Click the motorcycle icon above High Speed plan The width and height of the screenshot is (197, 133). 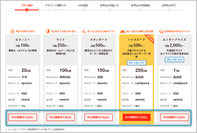point(123,32)
